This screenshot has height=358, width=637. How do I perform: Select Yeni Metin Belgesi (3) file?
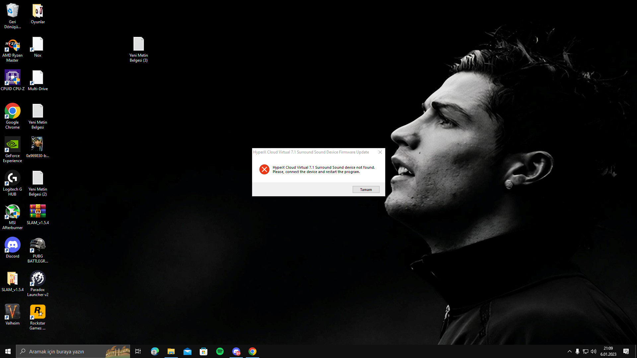pos(139,50)
